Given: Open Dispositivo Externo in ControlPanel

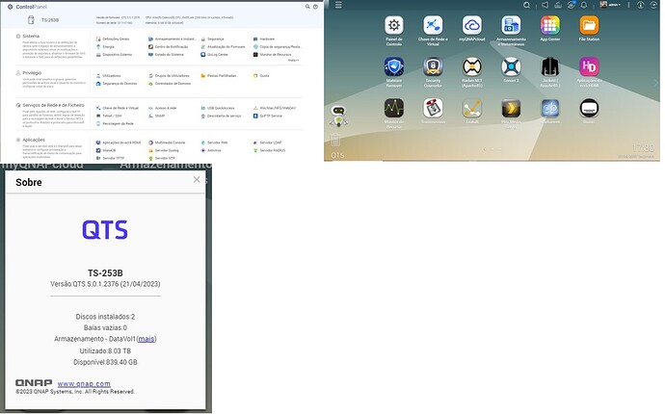Looking at the screenshot, I should pos(114,55).
